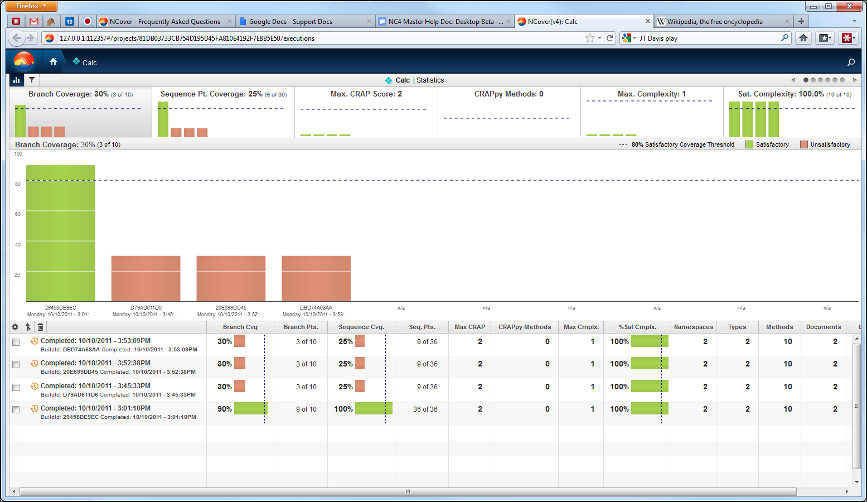Image resolution: width=867 pixels, height=502 pixels.
Task: Select the bar chart statistics view icon
Action: [x=16, y=80]
